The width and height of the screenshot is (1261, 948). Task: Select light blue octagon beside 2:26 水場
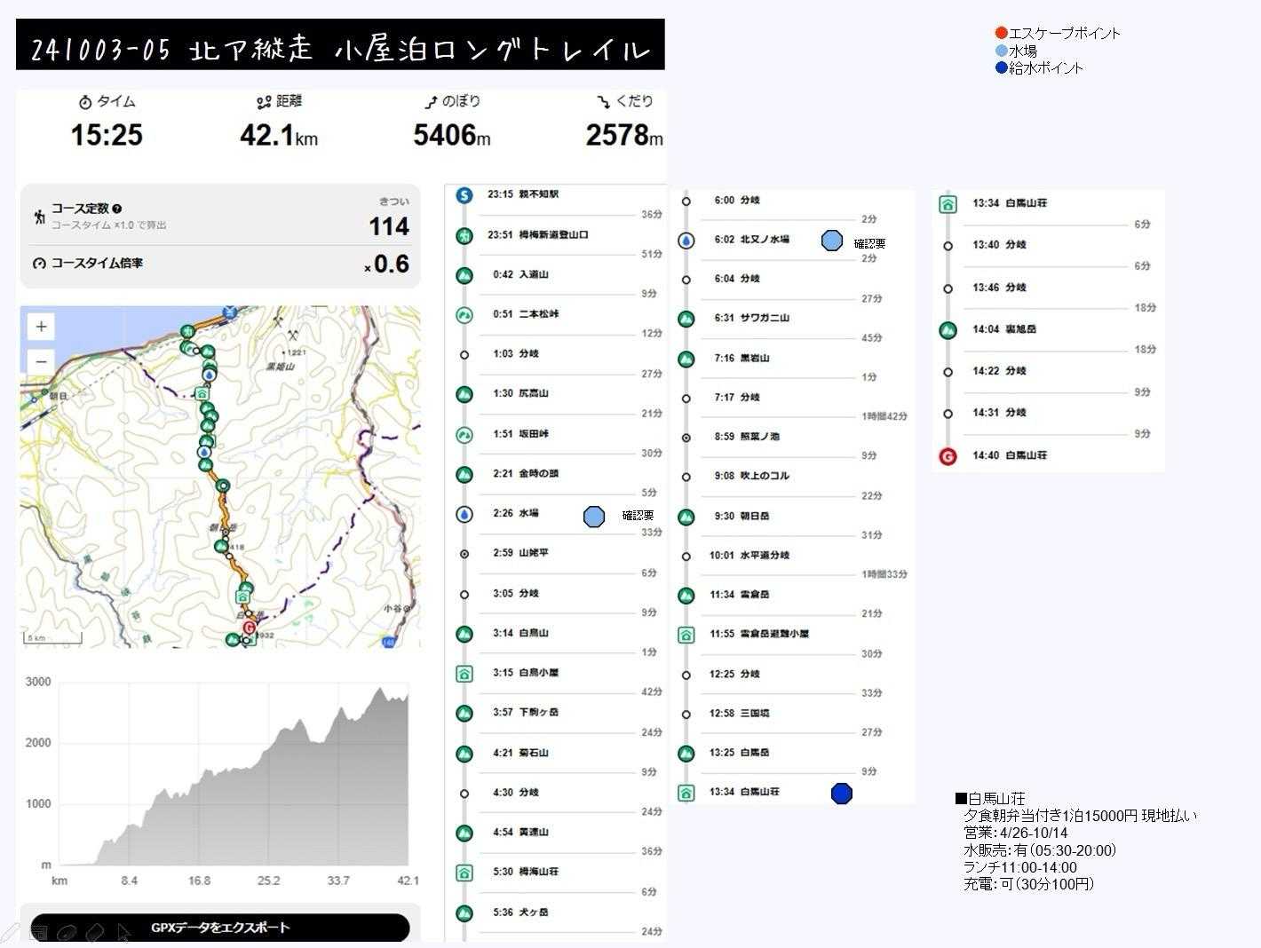[593, 517]
